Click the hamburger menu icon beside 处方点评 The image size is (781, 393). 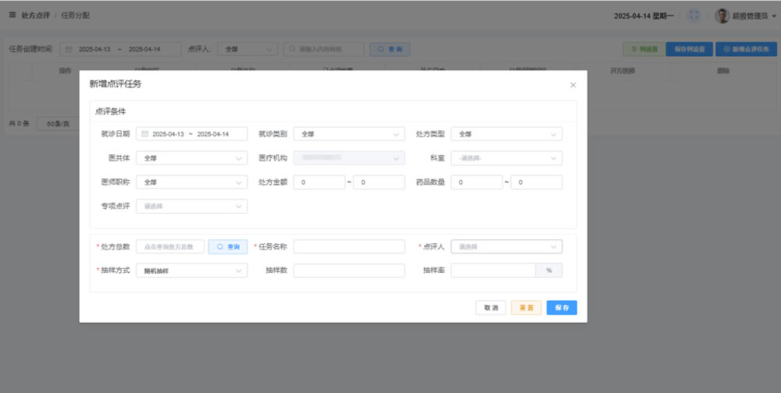(12, 15)
